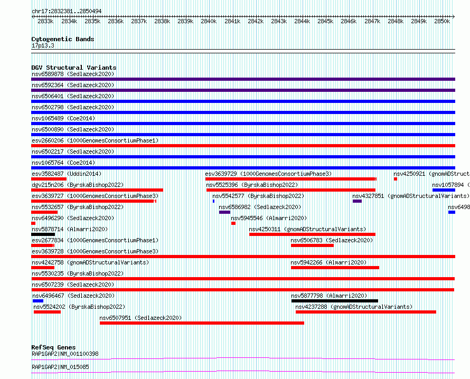Select the nsv1057894 blue bar
The image size is (470, 379).
[444, 190]
